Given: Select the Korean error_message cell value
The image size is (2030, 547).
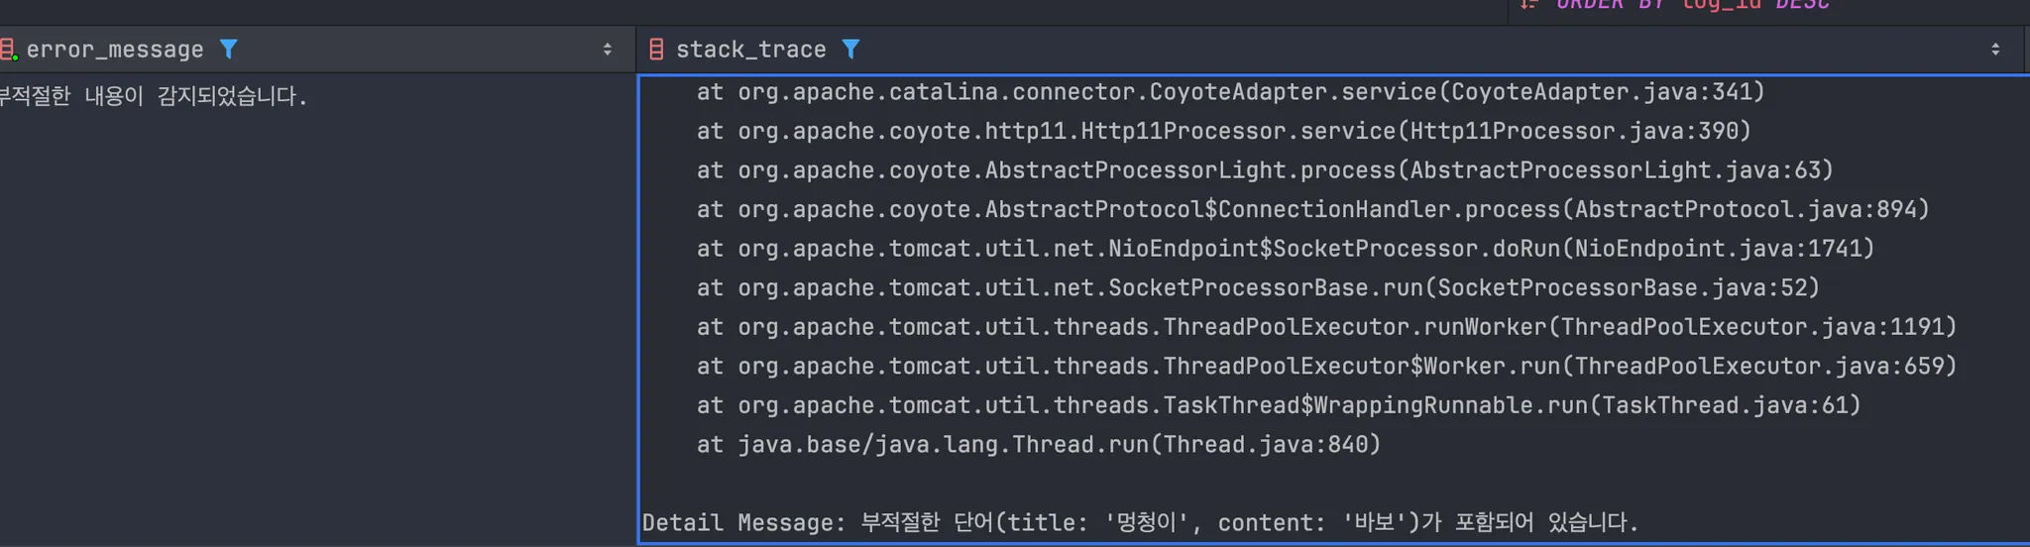Looking at the screenshot, I should pos(154,96).
